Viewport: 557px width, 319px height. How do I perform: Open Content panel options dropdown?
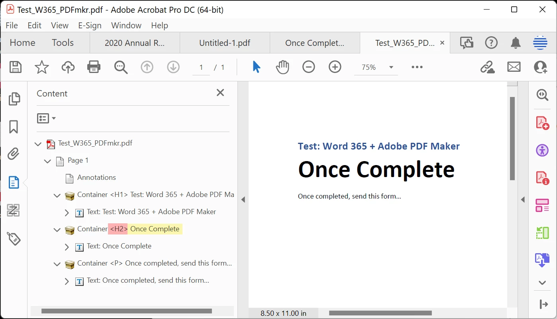[x=46, y=118]
